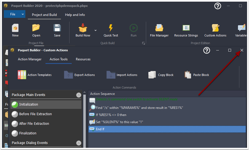Switch to the Action Manager tab
249x150 pixels.
30,59
